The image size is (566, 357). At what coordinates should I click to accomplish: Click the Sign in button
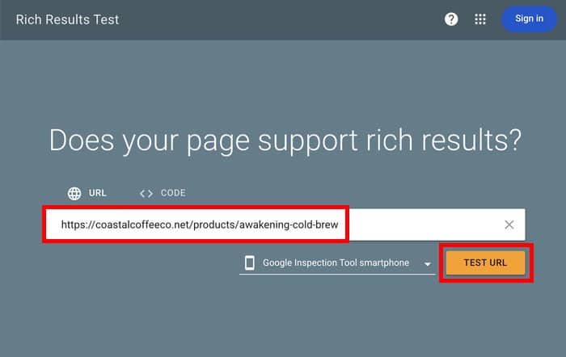pyautogui.click(x=529, y=19)
